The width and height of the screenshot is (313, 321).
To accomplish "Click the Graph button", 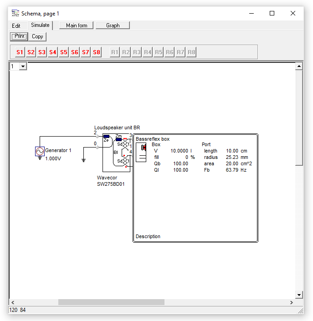I will click(113, 25).
